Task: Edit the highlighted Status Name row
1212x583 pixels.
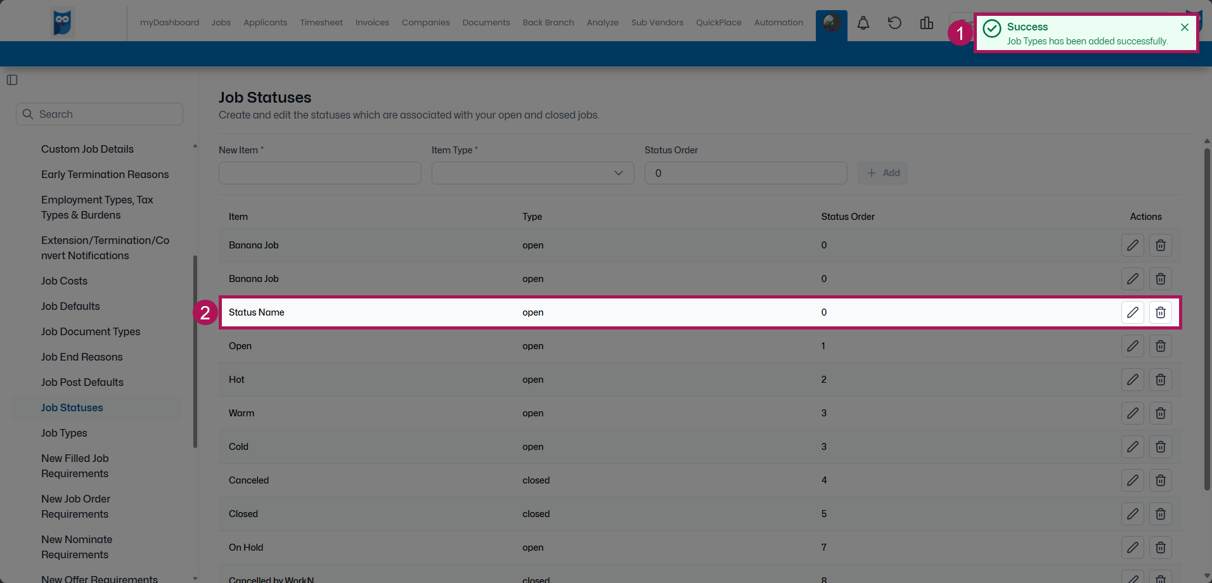Action: click(x=1132, y=312)
